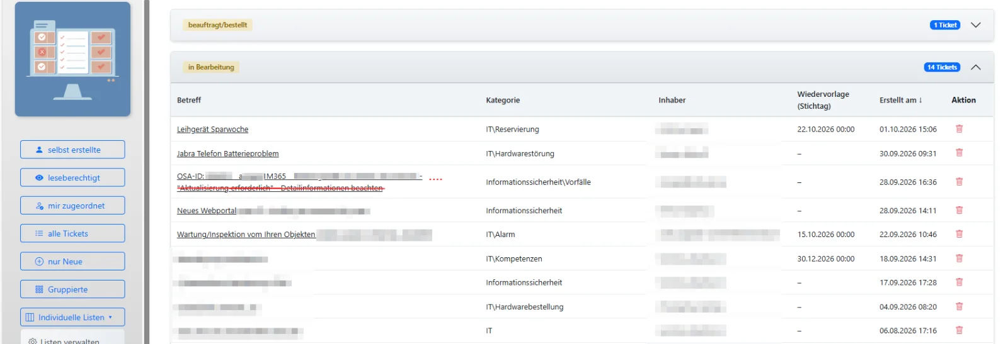1008x344 pixels.
Task: Delete the OSA-ID IM365 ticket
Action: [x=959, y=182]
